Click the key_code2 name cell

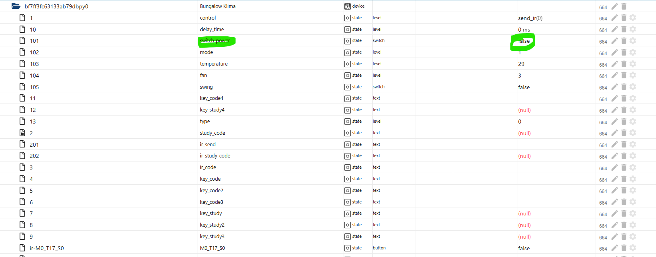coord(212,190)
